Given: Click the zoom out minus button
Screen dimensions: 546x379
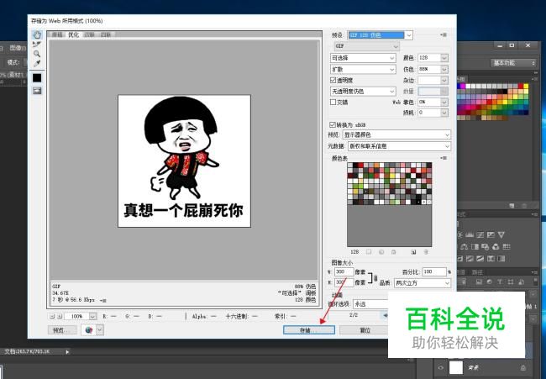Looking at the screenshot, I should click(52, 316).
